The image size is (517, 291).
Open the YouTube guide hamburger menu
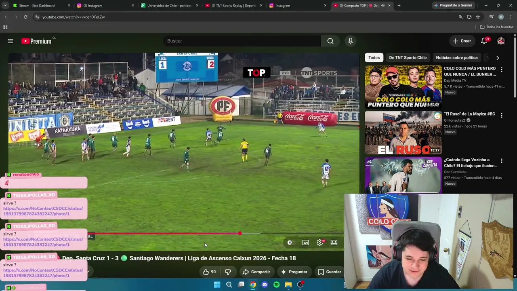tap(11, 41)
